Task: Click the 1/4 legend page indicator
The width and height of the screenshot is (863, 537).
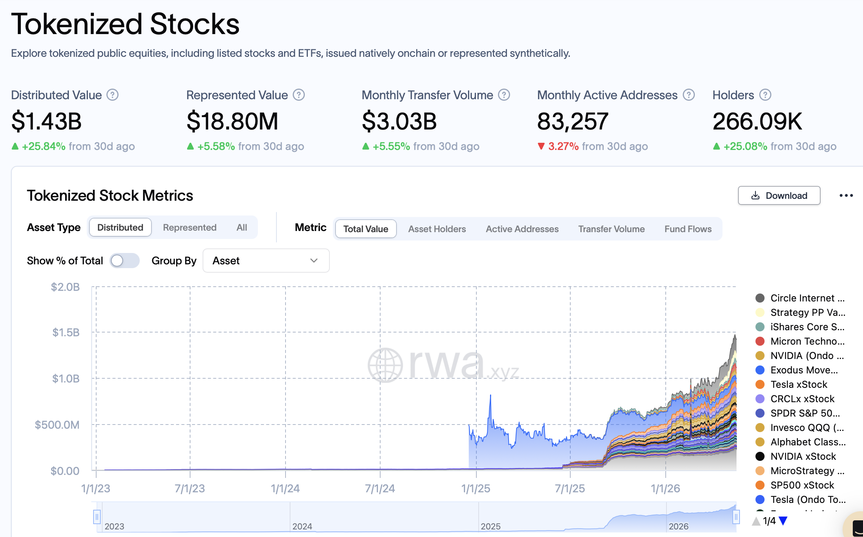Action: (x=769, y=521)
